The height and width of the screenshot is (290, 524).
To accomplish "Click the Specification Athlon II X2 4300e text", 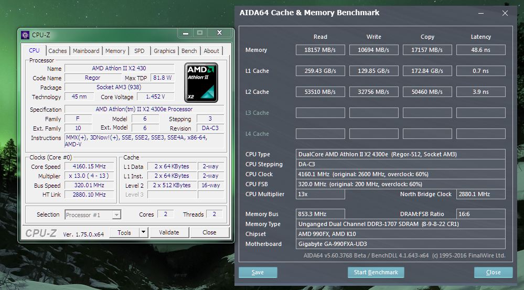I will tap(144, 109).
